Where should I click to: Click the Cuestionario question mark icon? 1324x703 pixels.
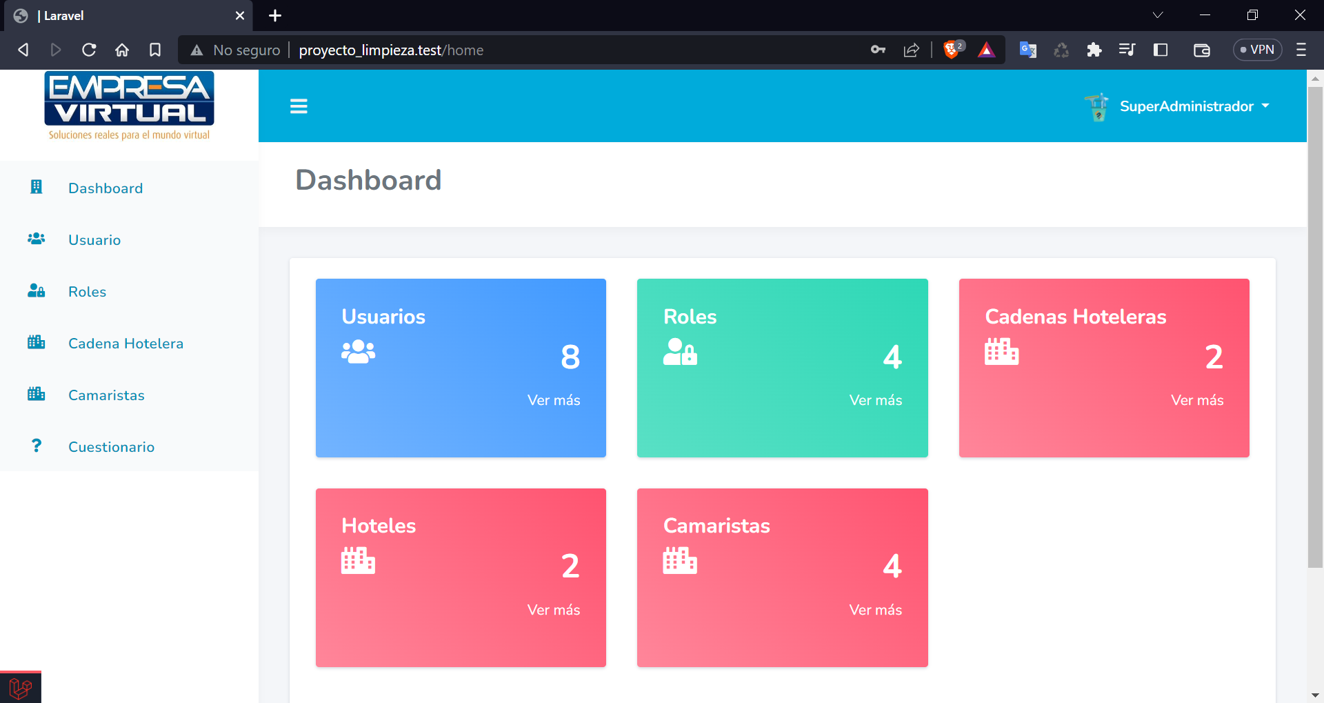tap(37, 446)
